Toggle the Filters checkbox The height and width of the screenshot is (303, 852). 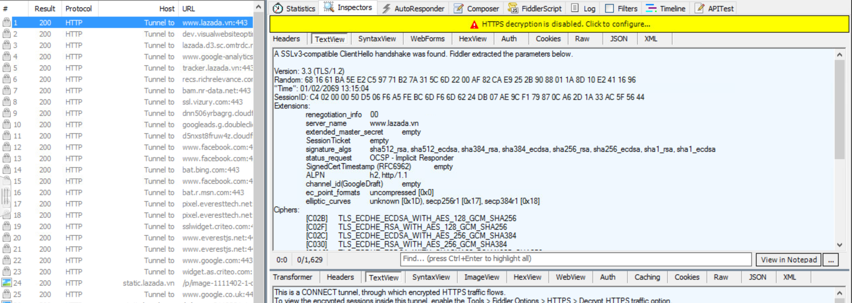tap(609, 8)
